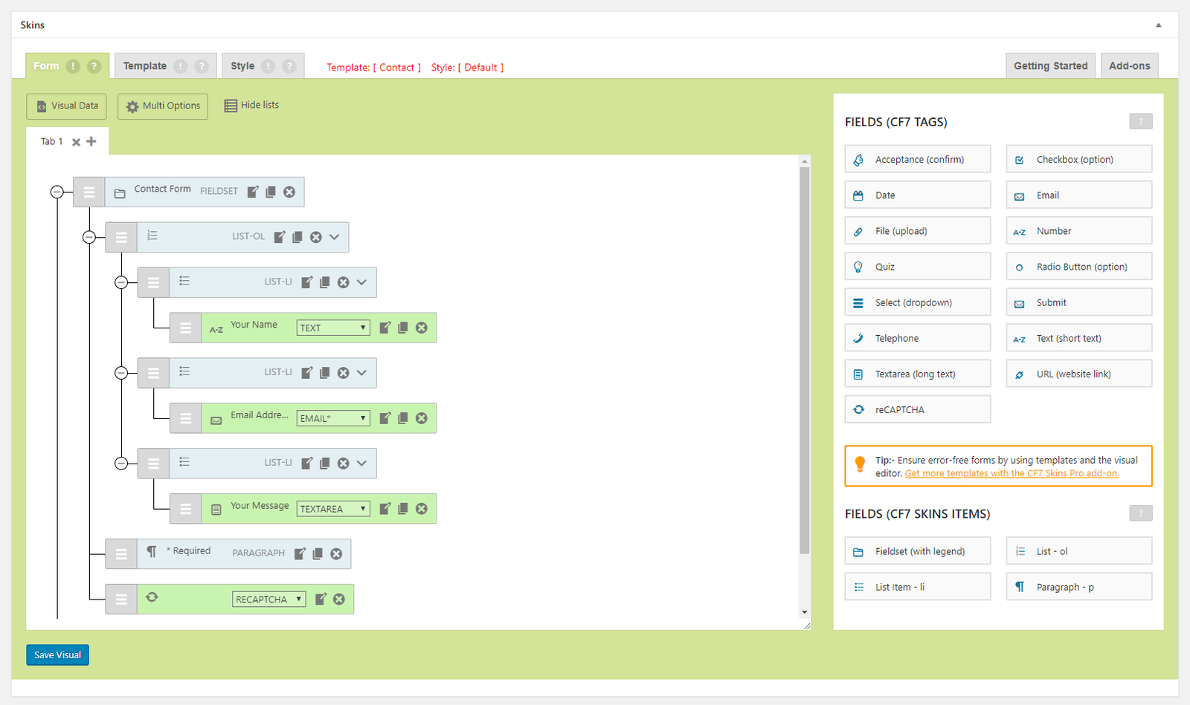Remove the reCAPTCHA item from the form
This screenshot has width=1190, height=705.
[339, 600]
